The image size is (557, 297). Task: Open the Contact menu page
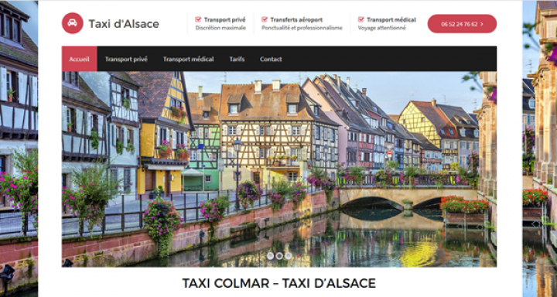click(x=271, y=59)
